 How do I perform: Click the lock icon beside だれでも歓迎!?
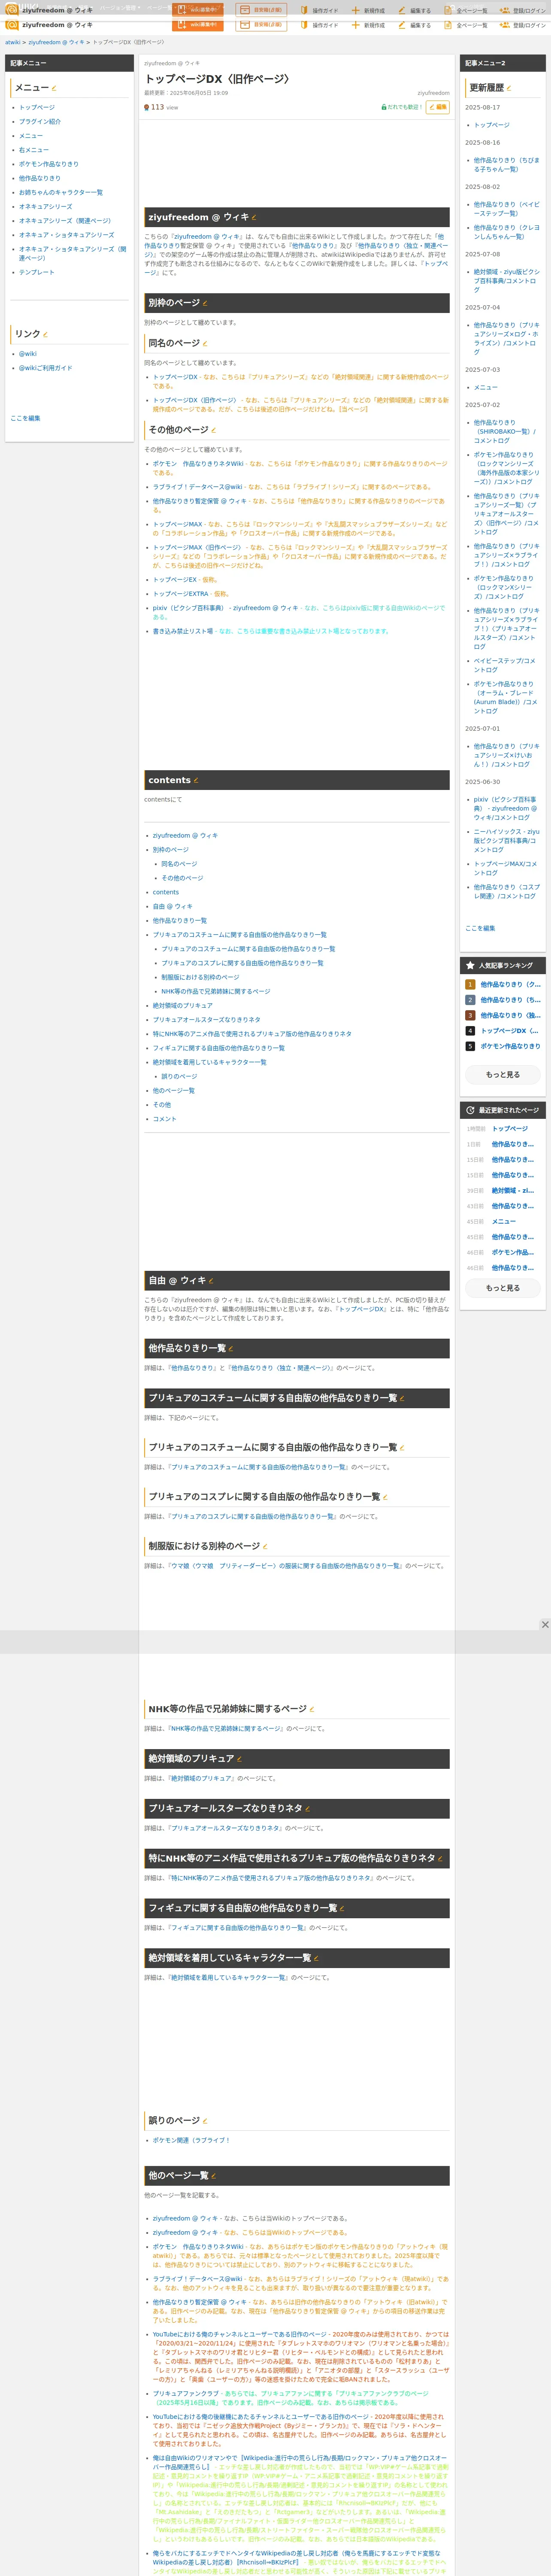[x=384, y=107]
